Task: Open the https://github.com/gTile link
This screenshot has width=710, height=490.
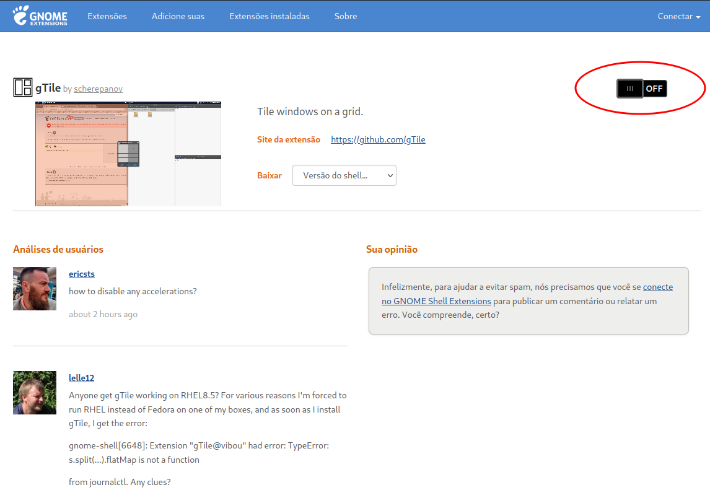Action: point(377,139)
